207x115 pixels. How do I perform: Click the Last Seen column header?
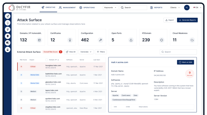pos(97,60)
